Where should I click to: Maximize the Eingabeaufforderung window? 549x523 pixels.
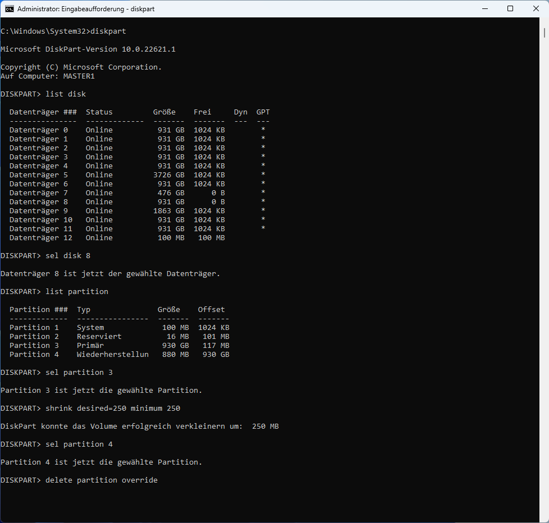point(510,8)
